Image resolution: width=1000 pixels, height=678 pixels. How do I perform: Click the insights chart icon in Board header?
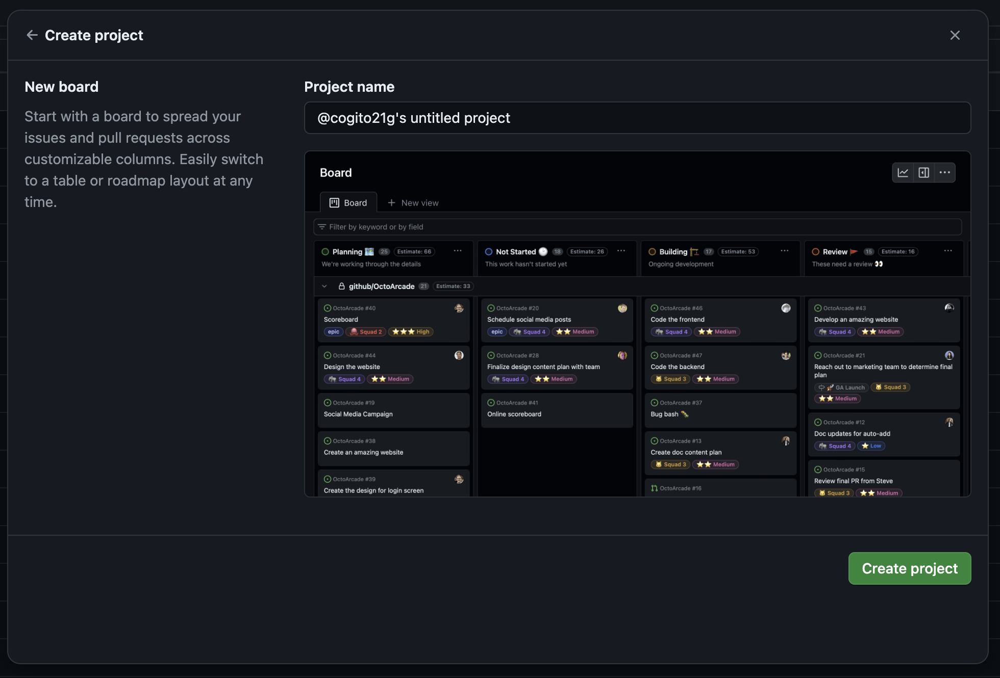tap(903, 172)
